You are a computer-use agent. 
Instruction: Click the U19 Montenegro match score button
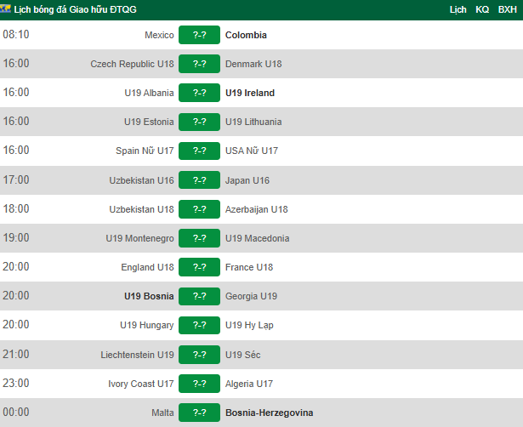200,238
